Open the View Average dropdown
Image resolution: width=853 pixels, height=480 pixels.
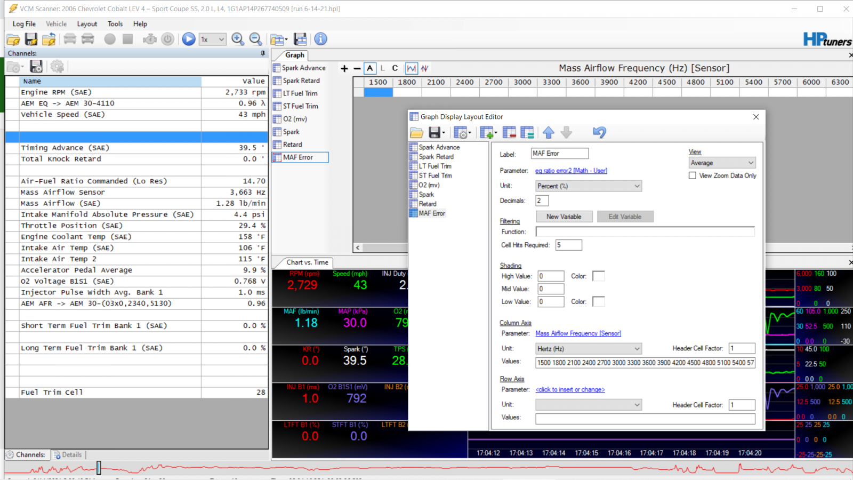pyautogui.click(x=722, y=163)
